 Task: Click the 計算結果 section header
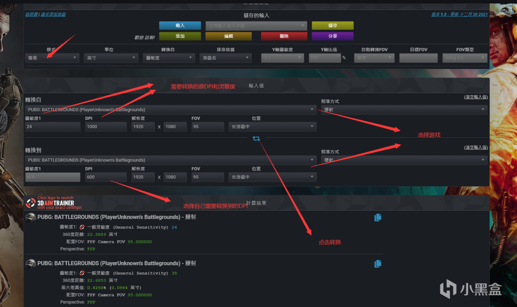pos(256,203)
